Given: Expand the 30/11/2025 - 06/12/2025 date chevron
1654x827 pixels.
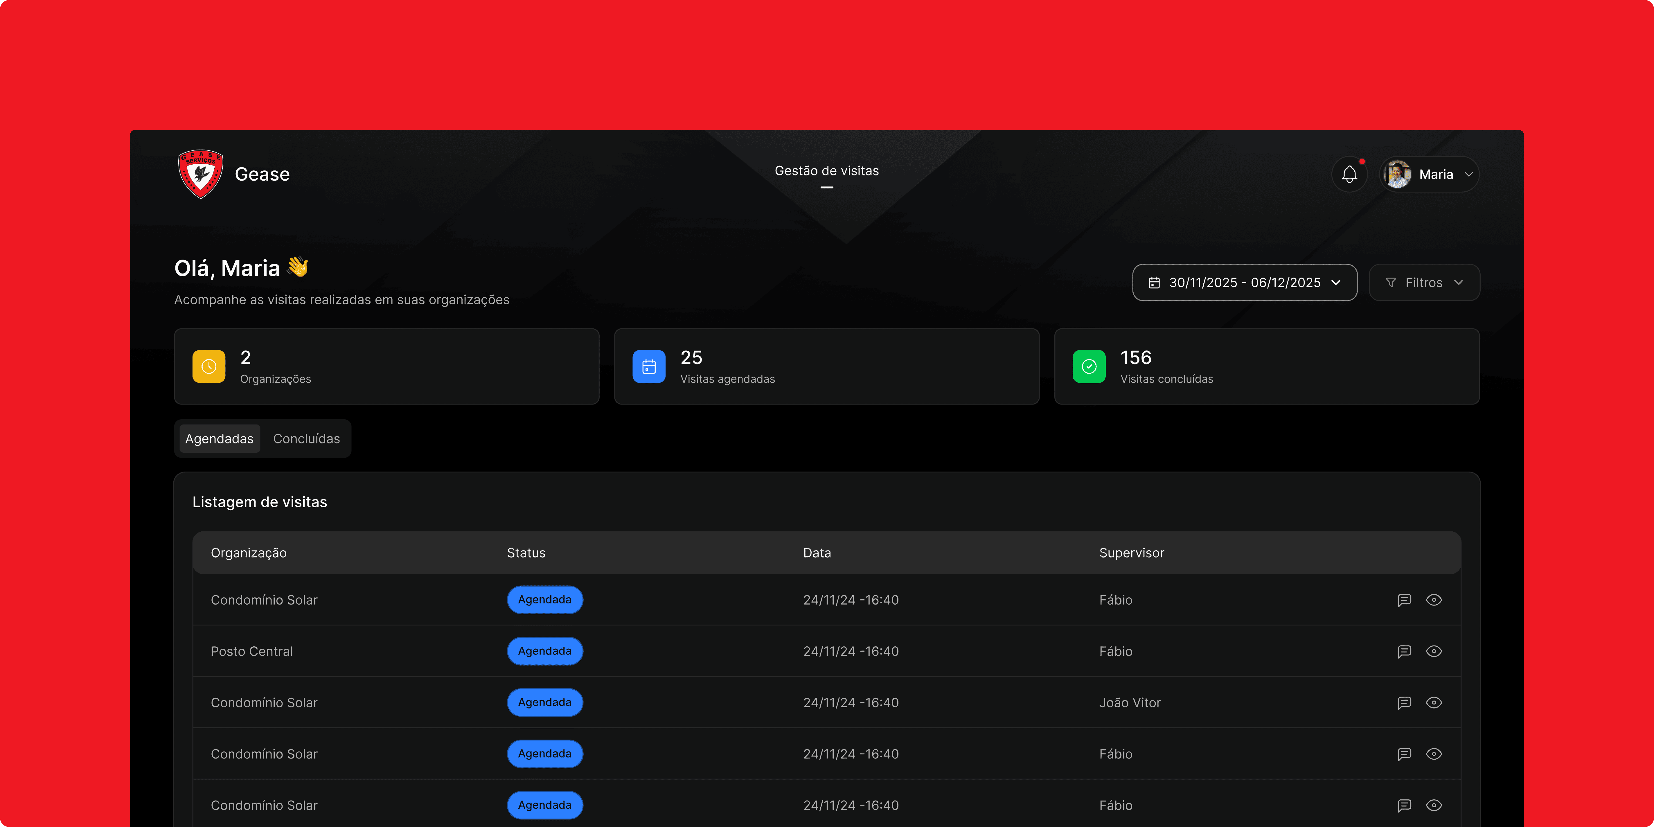Looking at the screenshot, I should 1336,283.
